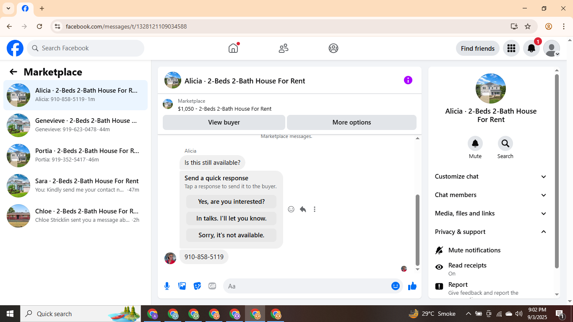Open the Genevieve conversation
The image size is (573, 322).
point(76,125)
